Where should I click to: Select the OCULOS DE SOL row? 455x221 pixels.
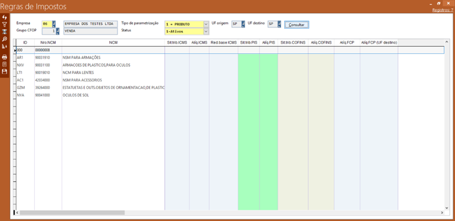click(x=229, y=95)
